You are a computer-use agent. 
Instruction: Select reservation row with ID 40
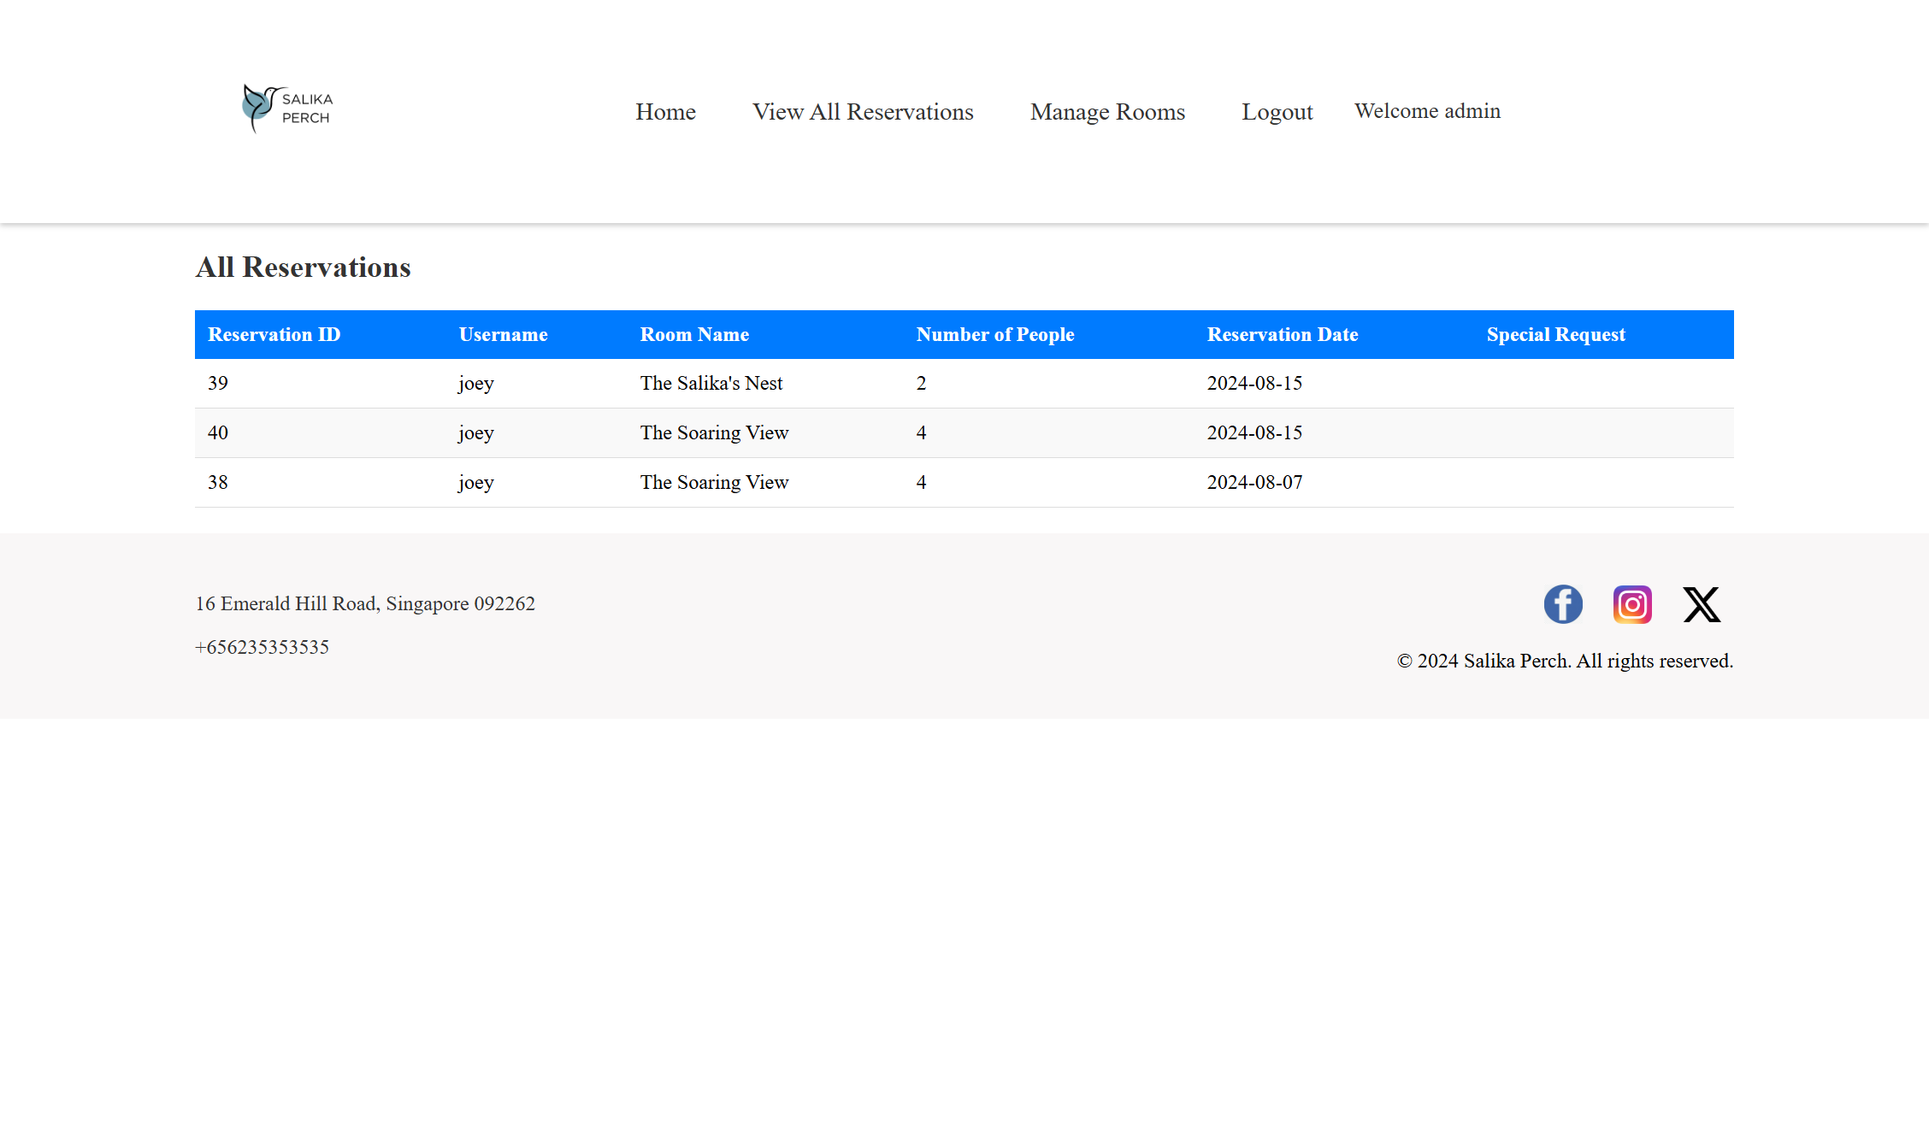218,432
